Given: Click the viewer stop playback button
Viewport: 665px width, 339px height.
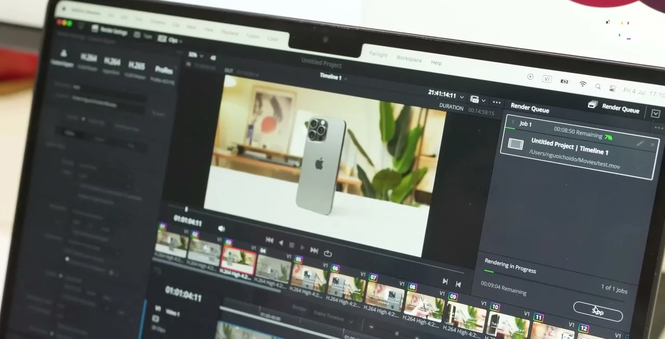Looking at the screenshot, I should click(x=291, y=245).
